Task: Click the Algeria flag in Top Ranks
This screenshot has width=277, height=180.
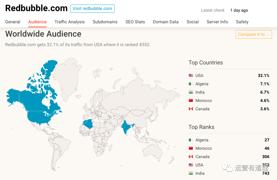Action: (191, 140)
